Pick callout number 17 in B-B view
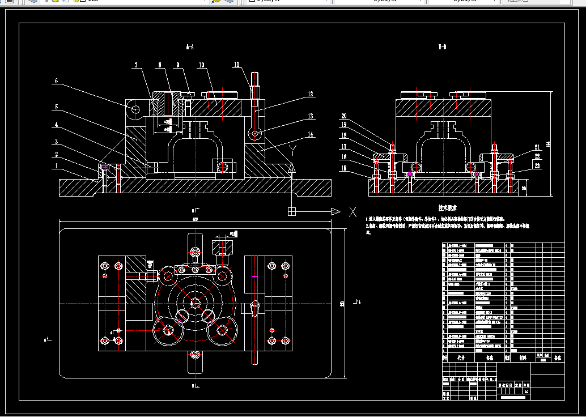 (x=344, y=147)
